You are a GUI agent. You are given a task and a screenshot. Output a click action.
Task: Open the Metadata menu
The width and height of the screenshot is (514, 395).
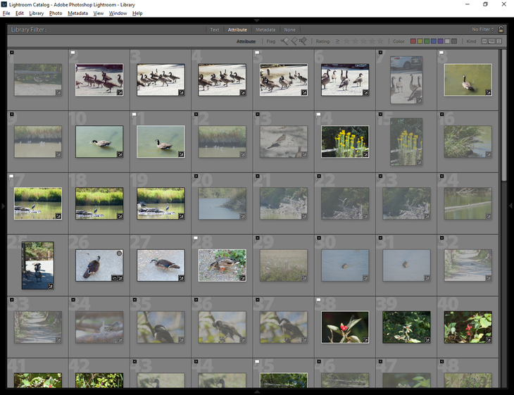coord(77,13)
